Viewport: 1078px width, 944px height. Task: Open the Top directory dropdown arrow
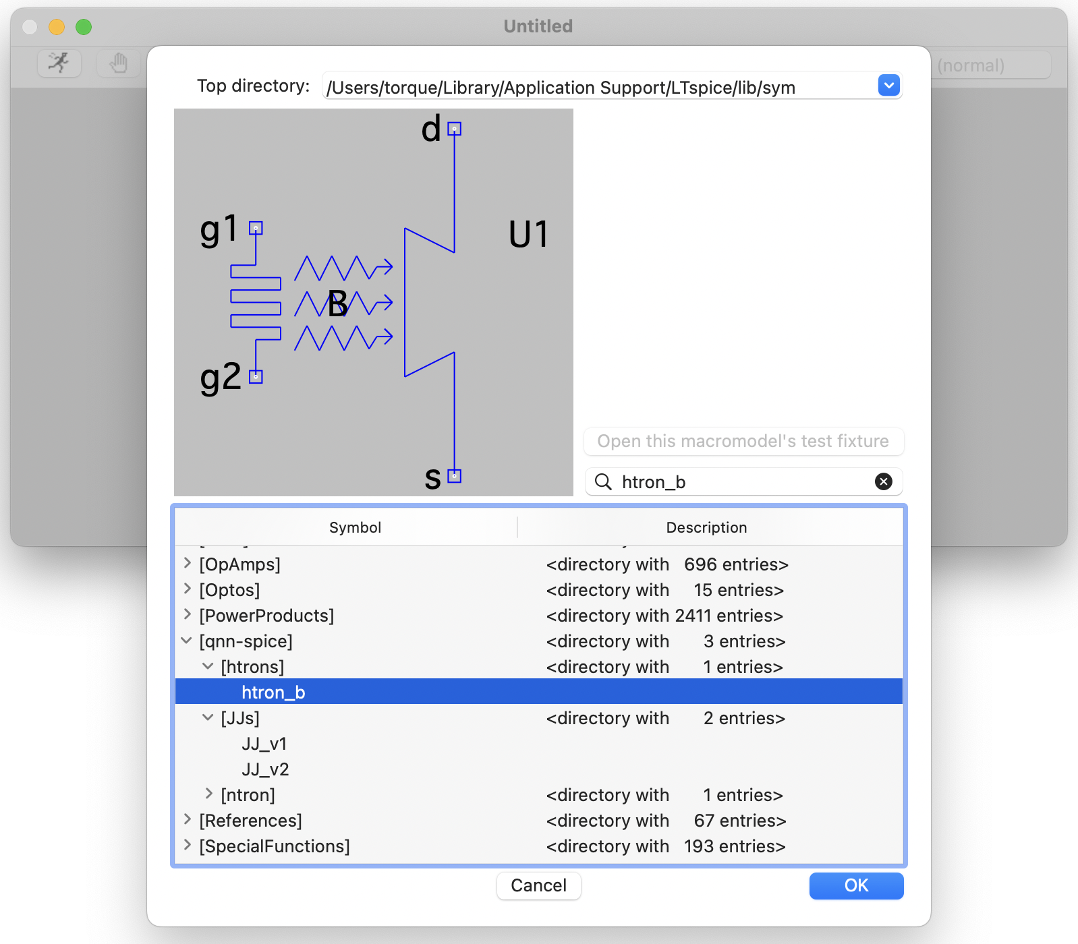click(x=888, y=86)
